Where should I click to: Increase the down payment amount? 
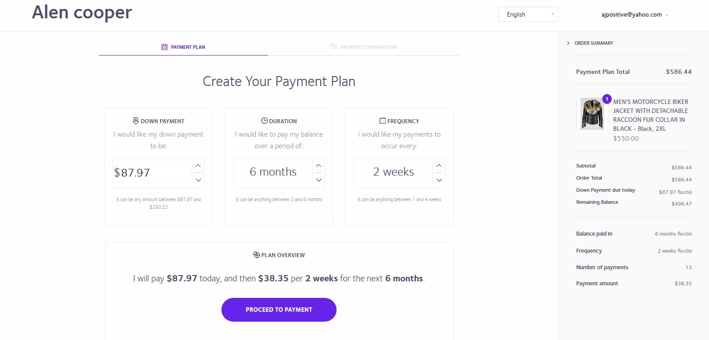coord(198,166)
